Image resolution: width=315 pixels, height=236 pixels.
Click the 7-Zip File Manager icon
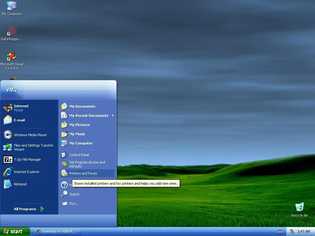[x=8, y=159]
